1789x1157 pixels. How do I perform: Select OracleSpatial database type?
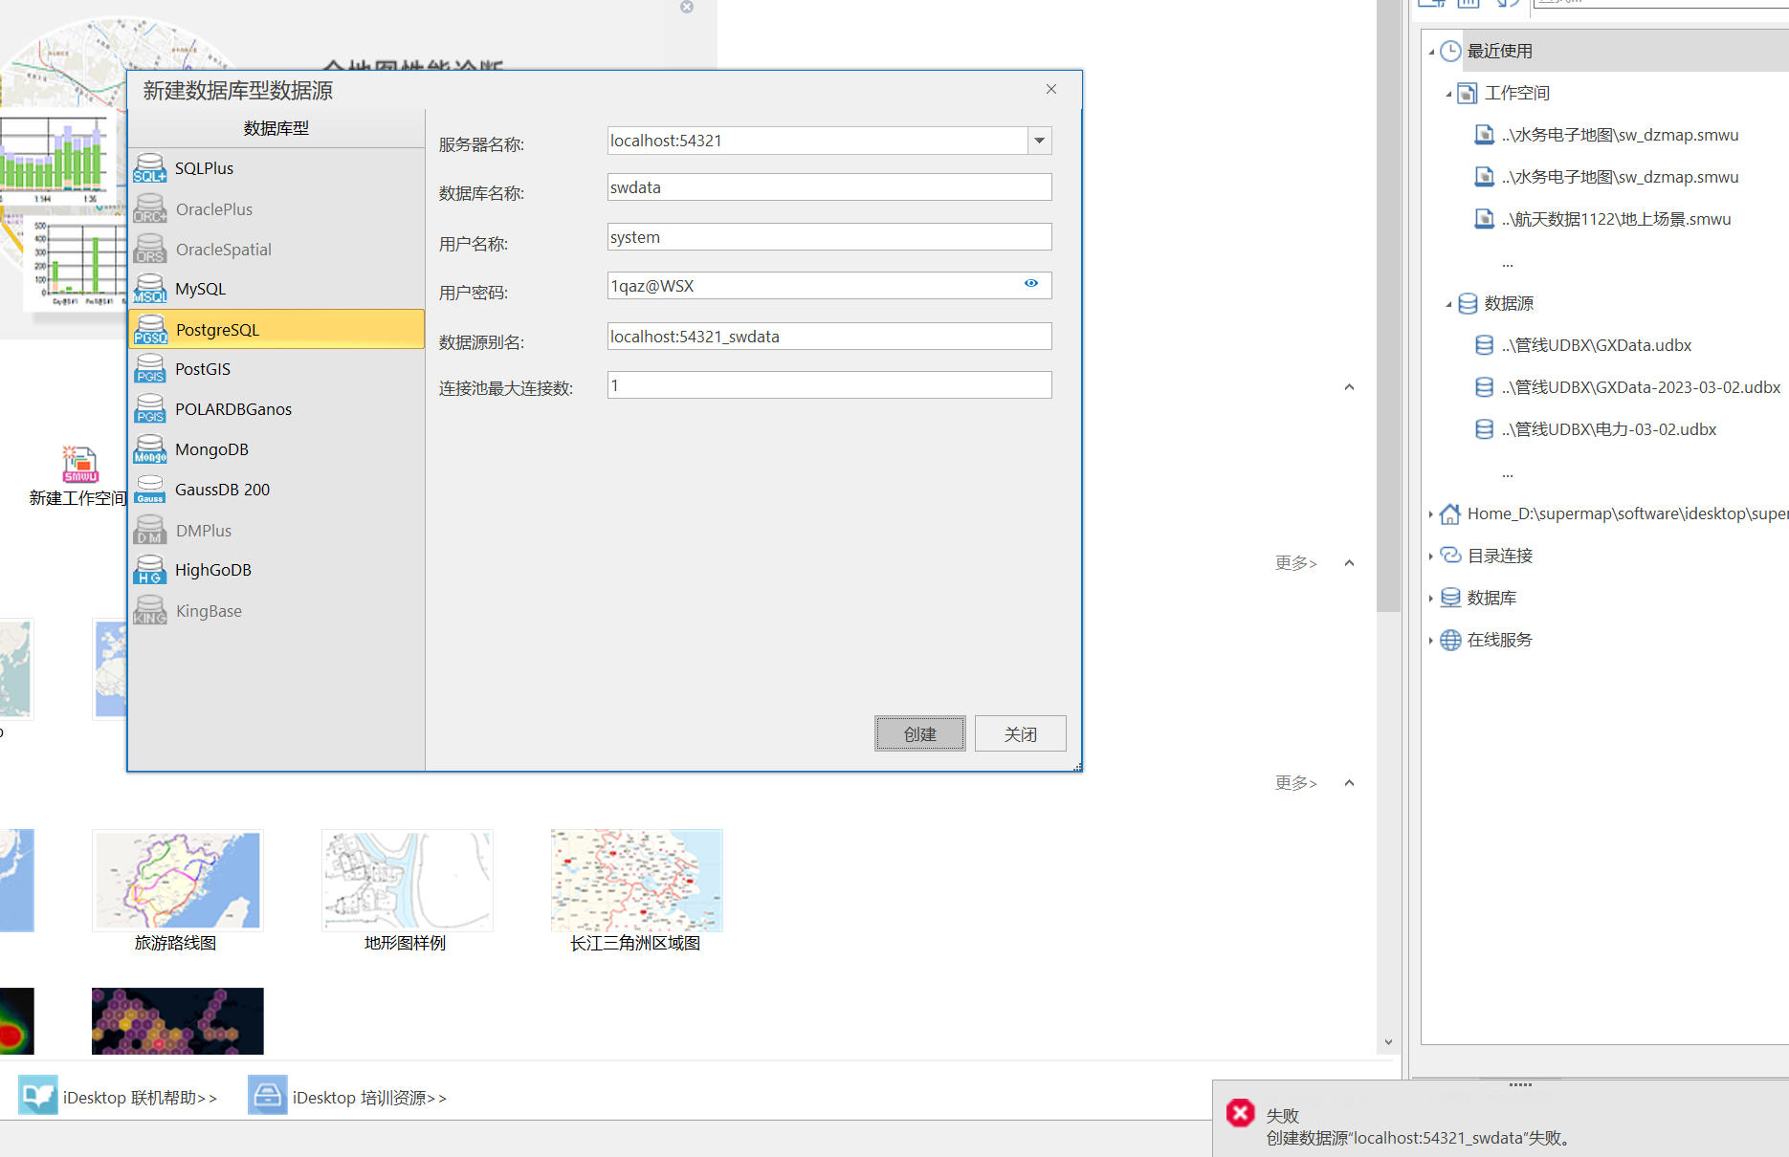click(x=276, y=250)
